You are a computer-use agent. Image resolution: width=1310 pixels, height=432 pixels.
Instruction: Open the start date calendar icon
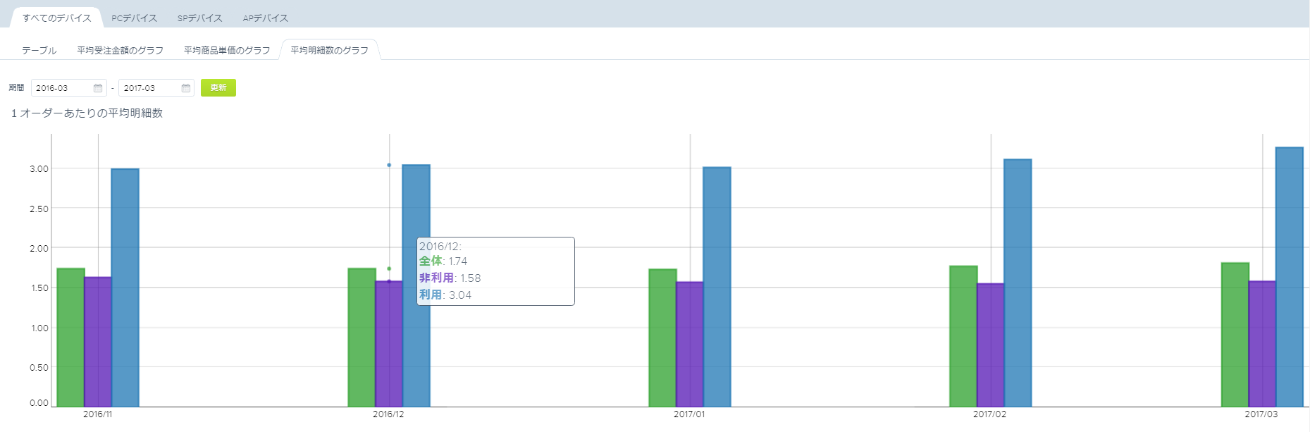pos(98,88)
